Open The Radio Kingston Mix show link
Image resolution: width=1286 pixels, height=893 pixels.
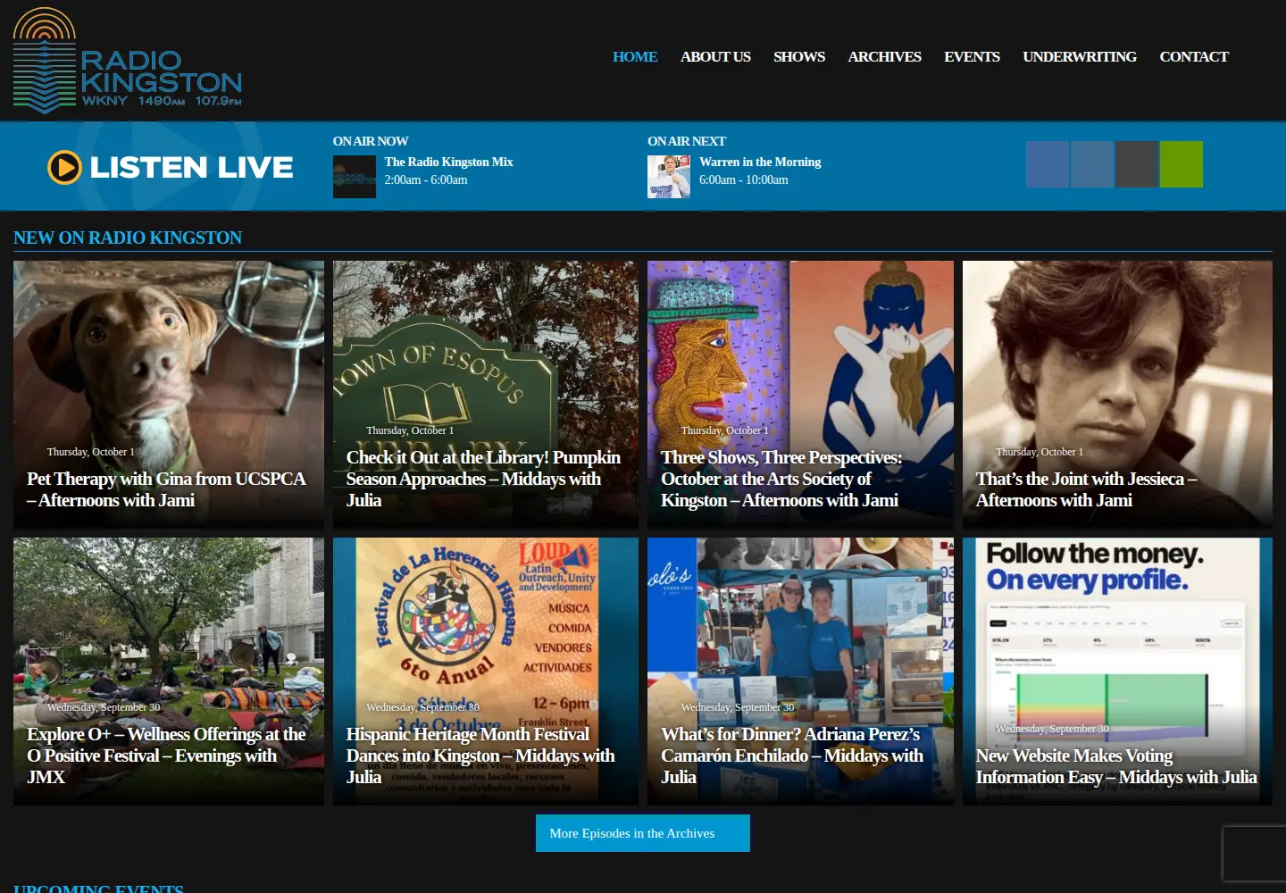coord(448,162)
